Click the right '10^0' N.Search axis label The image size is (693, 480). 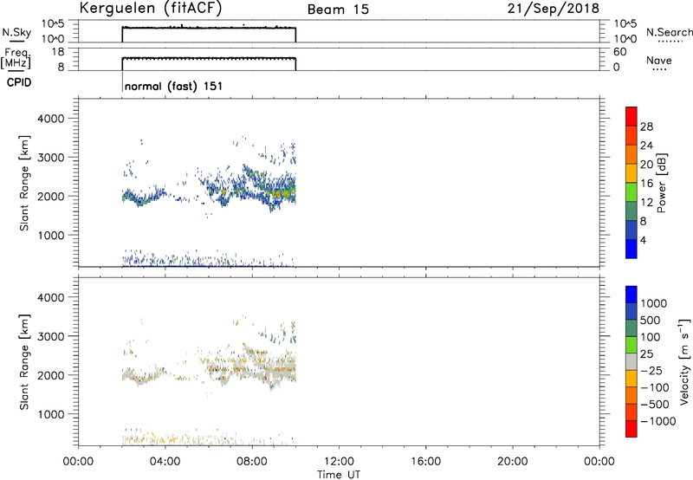pyautogui.click(x=625, y=39)
